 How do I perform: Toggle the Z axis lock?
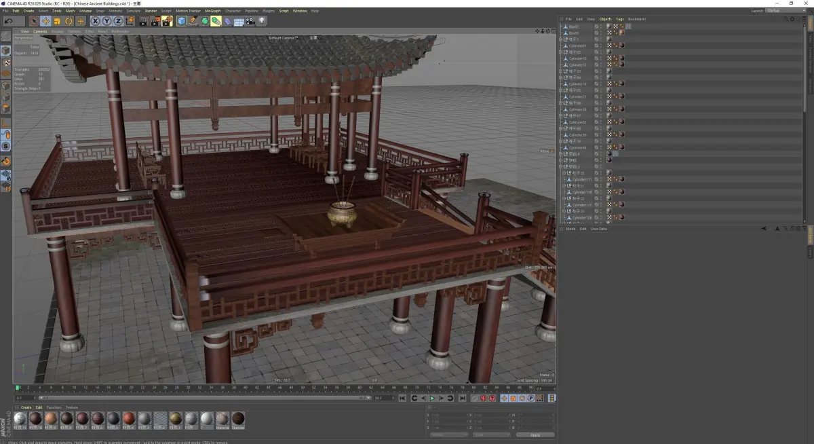point(118,21)
